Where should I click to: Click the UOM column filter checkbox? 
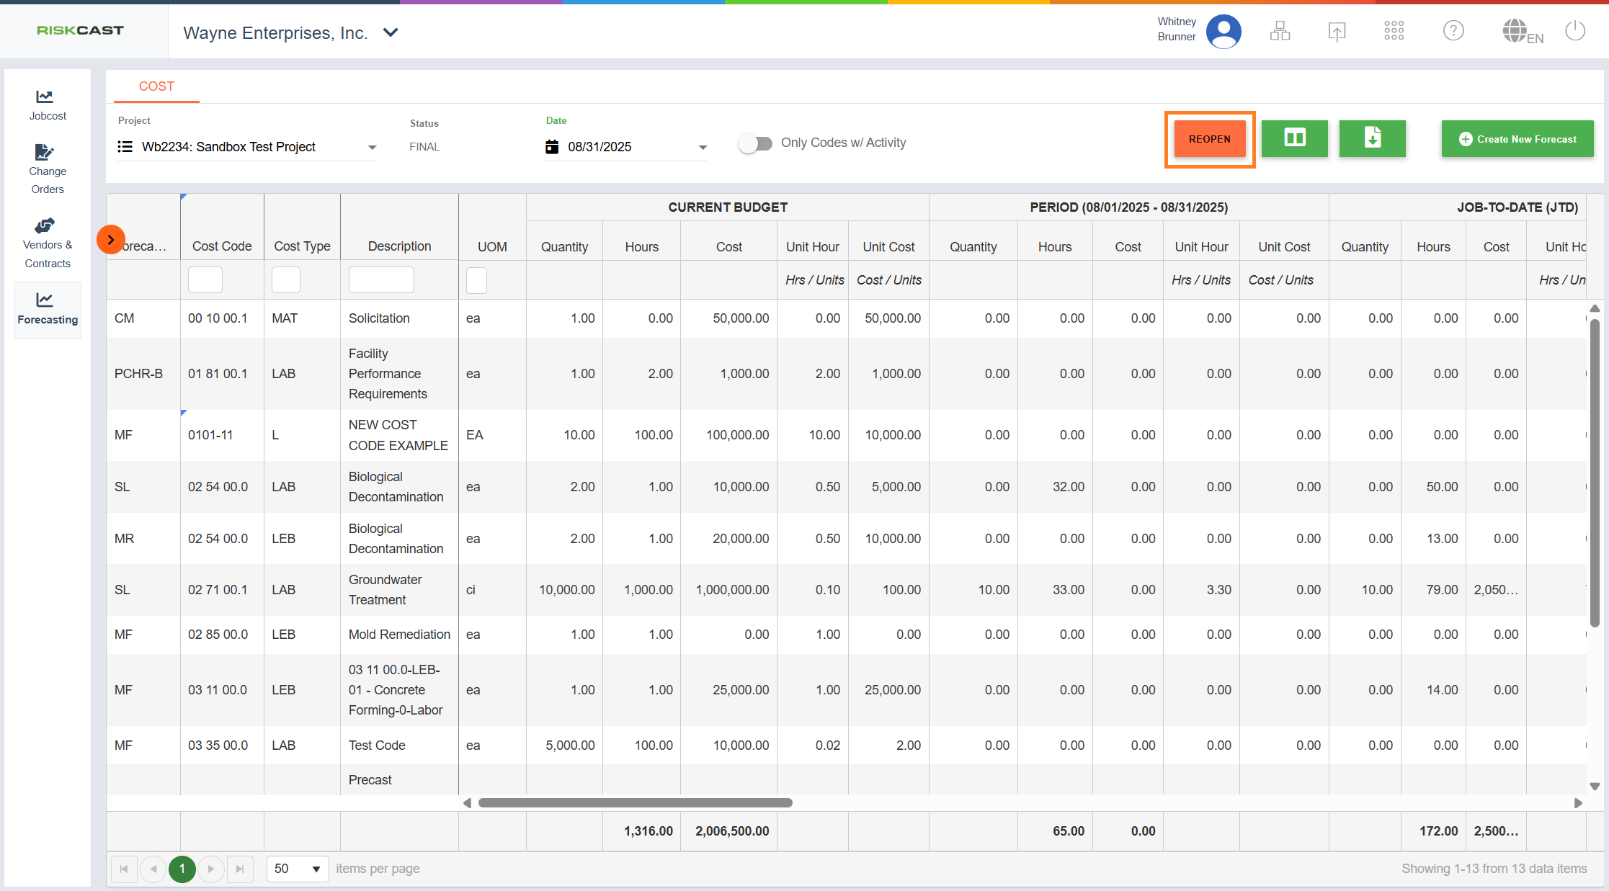pyautogui.click(x=476, y=280)
